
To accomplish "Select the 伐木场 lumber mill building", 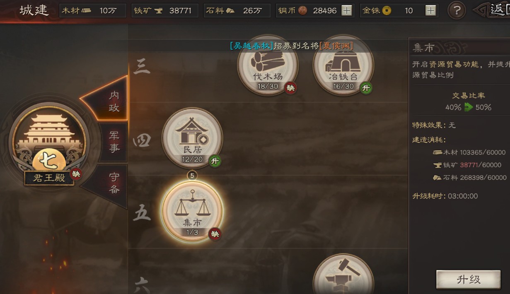I will (268, 65).
